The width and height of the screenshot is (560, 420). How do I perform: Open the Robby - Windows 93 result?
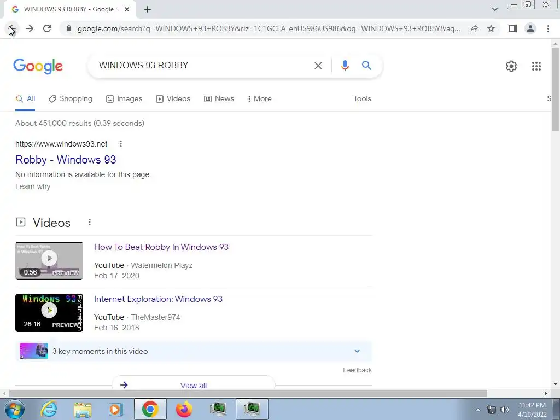point(66,160)
